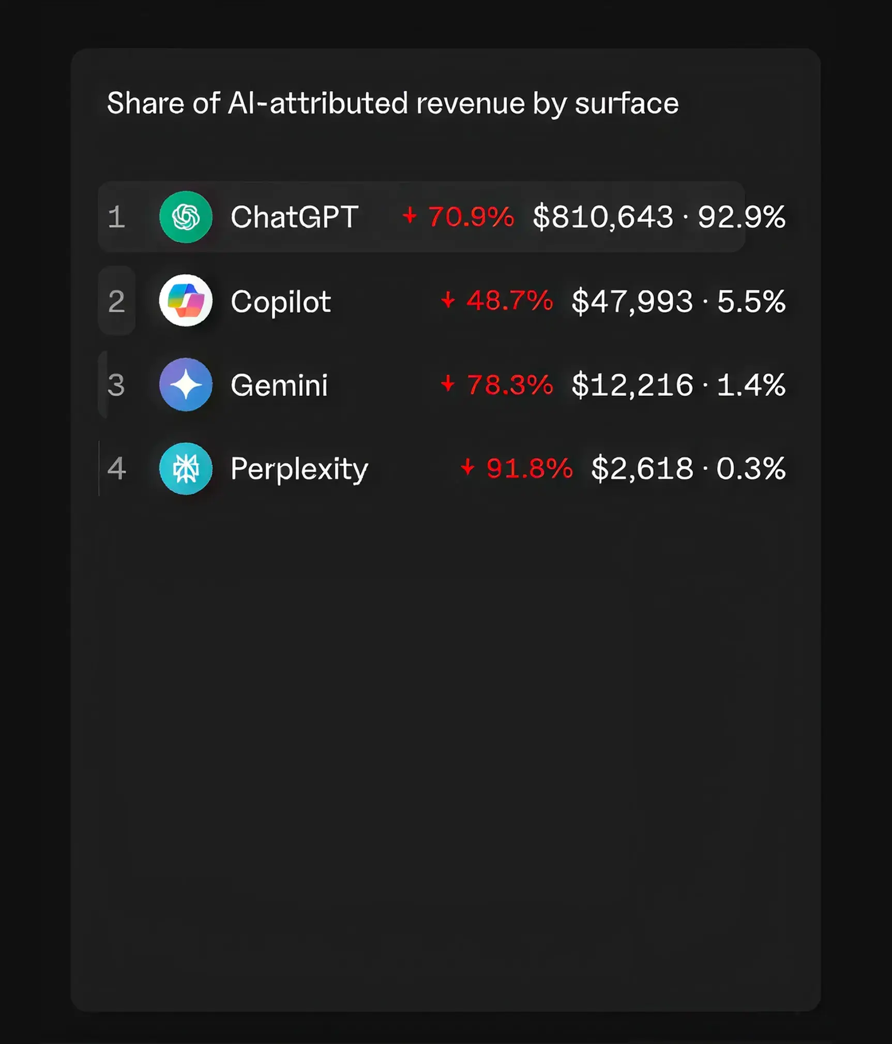Click the red arrow beside 91.8%
Viewport: 892px width, 1044px height.
467,467
